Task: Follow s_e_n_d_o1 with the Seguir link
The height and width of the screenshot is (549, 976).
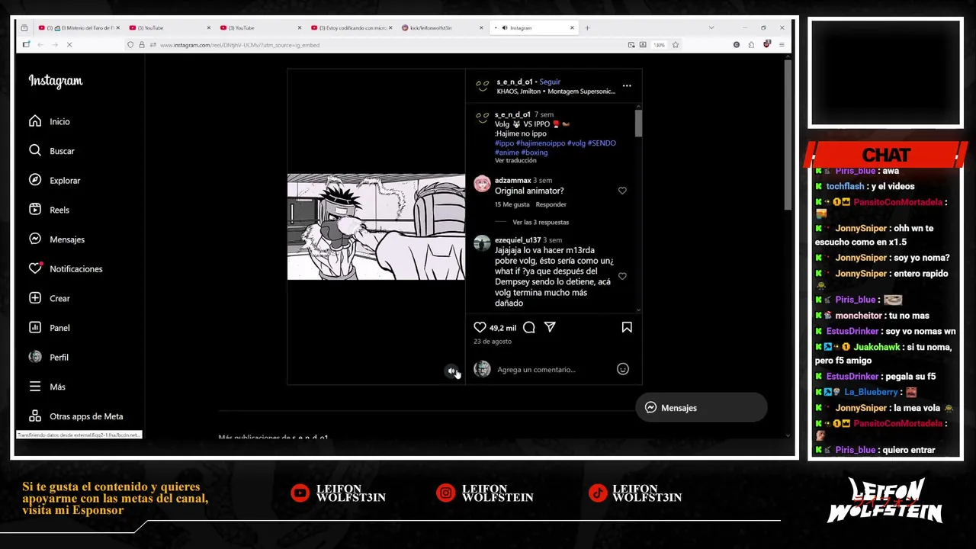Action: [x=550, y=82]
